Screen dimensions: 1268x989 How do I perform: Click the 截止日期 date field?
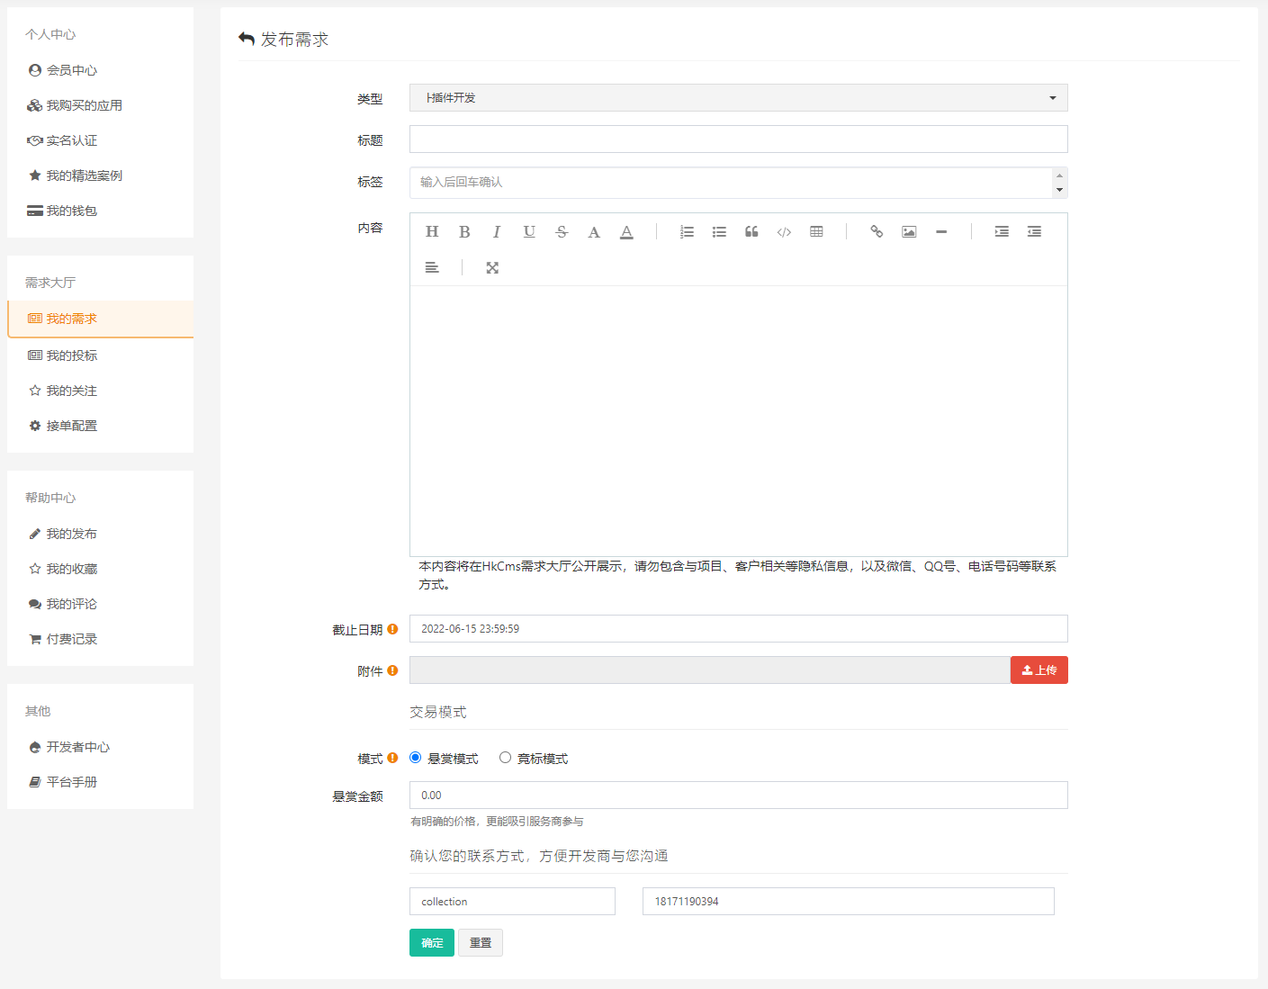click(x=738, y=629)
